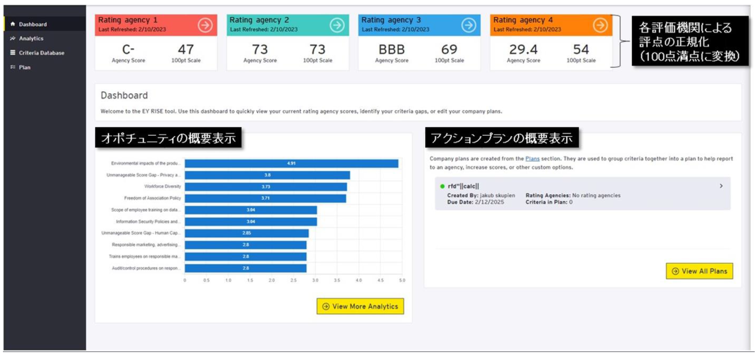This screenshot has height=359, width=756.
Task: Click the Freedom of Association Policy bar
Action: pos(265,198)
